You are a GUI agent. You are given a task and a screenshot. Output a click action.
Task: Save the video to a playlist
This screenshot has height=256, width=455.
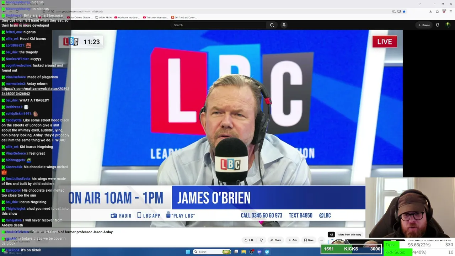[x=309, y=240]
